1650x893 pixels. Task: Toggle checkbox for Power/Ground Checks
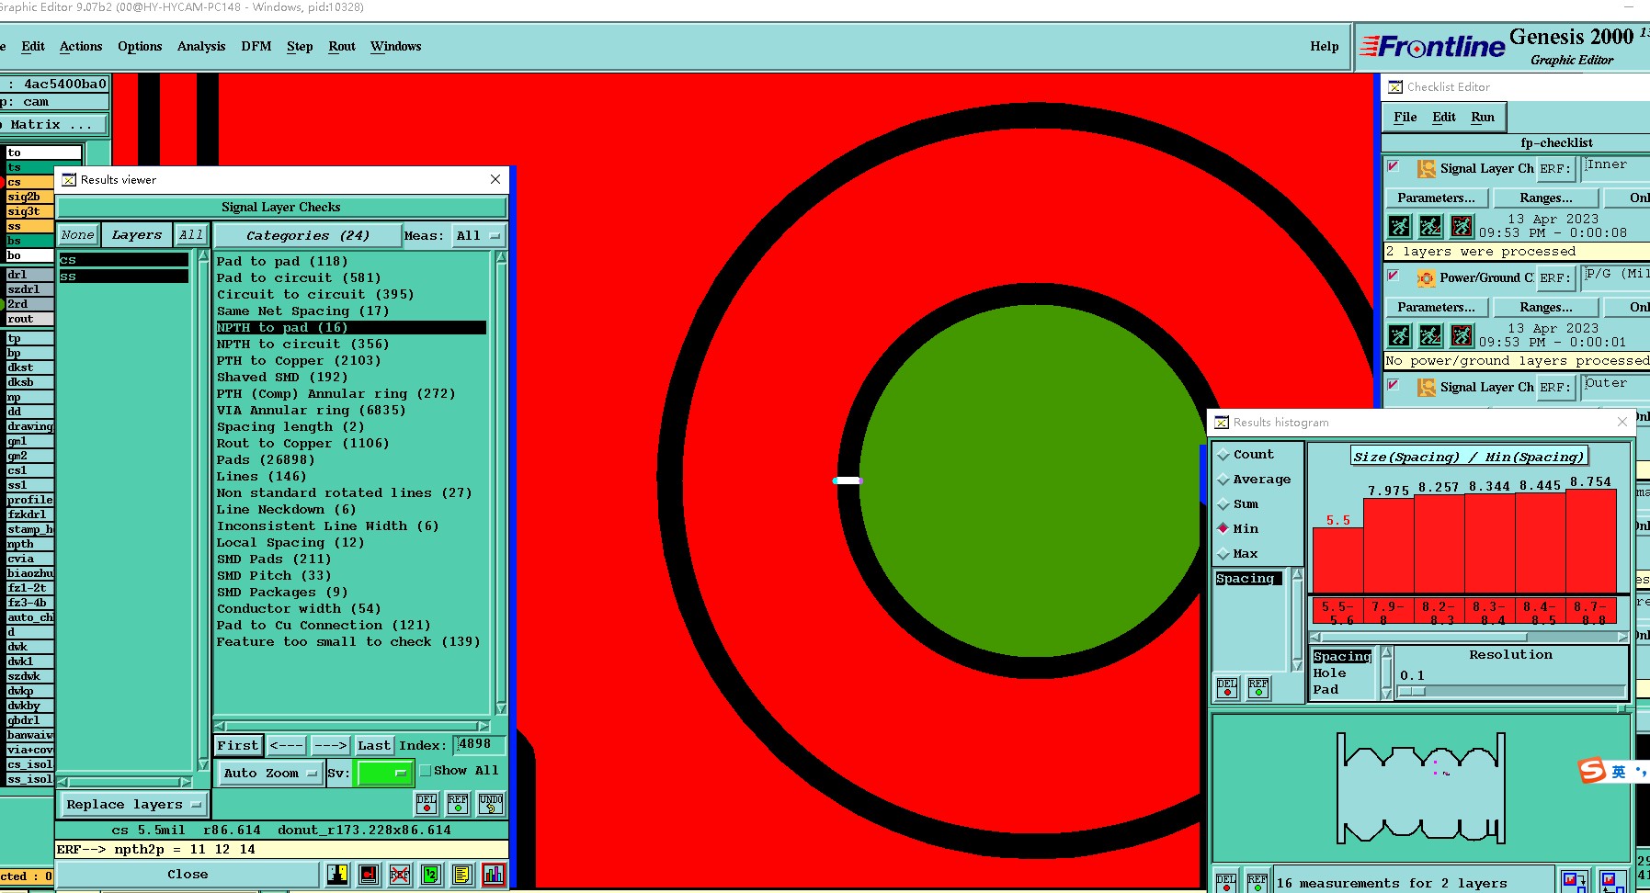click(1394, 276)
